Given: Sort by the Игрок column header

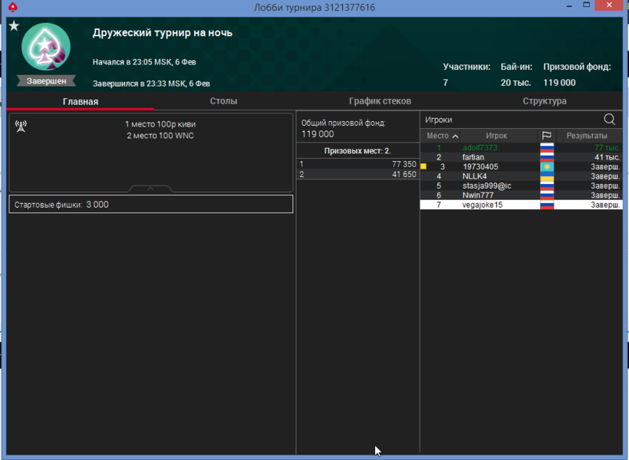Looking at the screenshot, I should [x=496, y=136].
